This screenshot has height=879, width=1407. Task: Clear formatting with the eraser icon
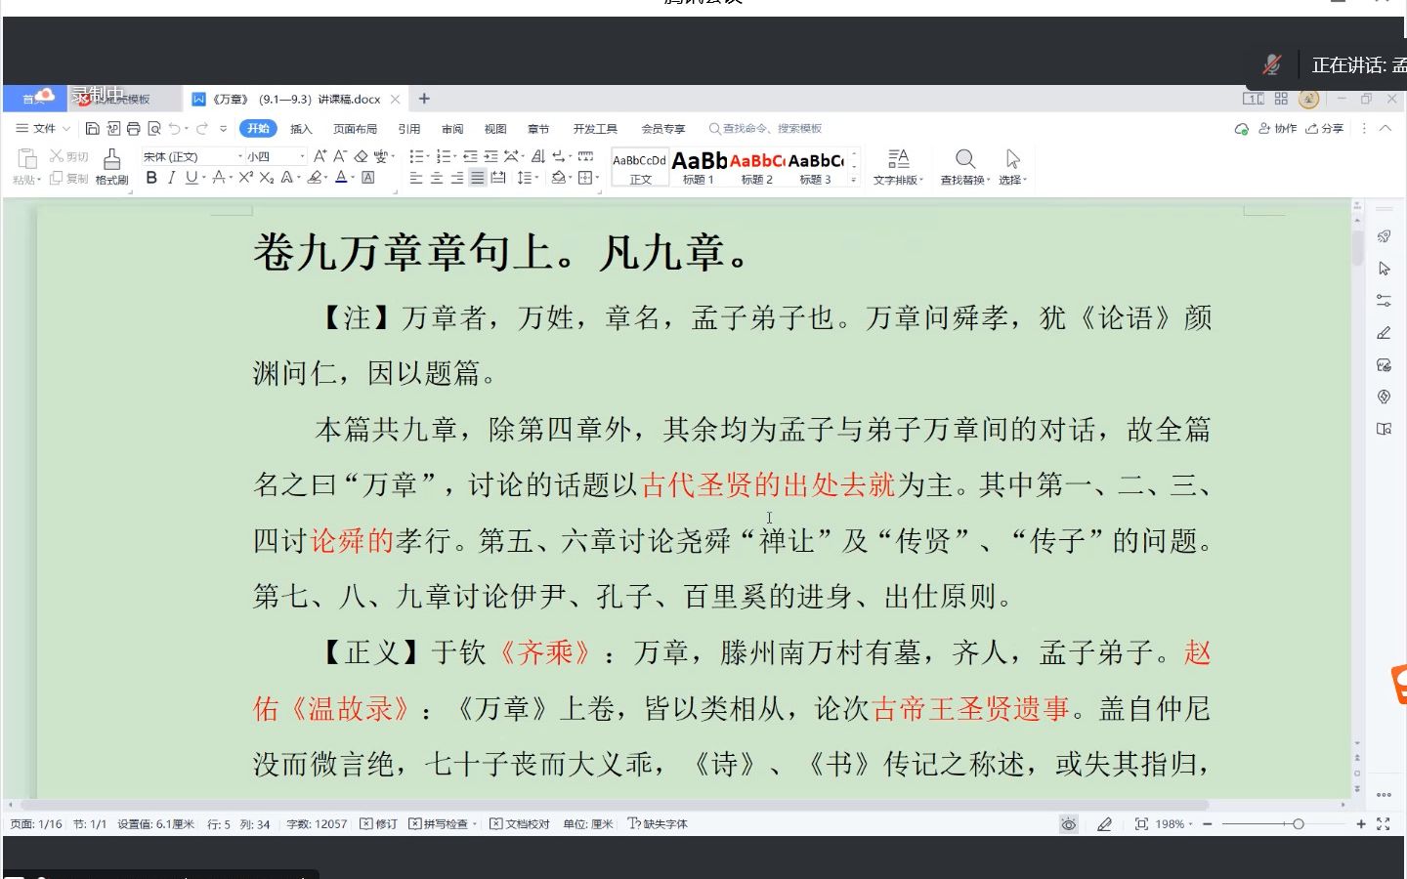362,156
